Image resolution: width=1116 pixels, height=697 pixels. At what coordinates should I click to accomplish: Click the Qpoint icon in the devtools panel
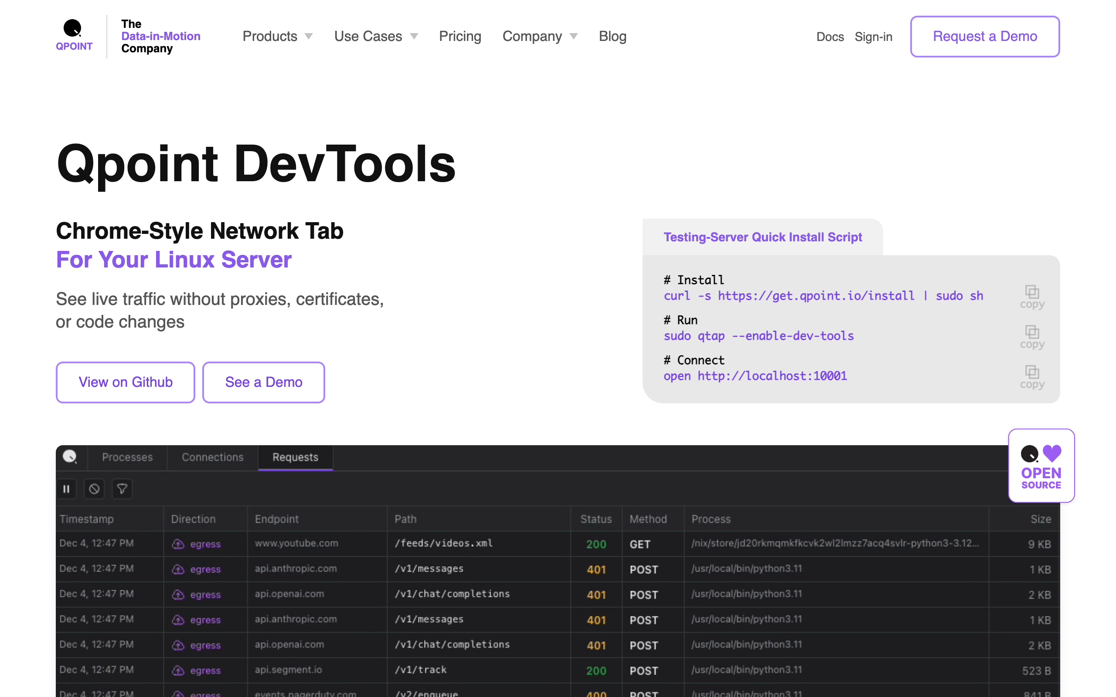70,457
